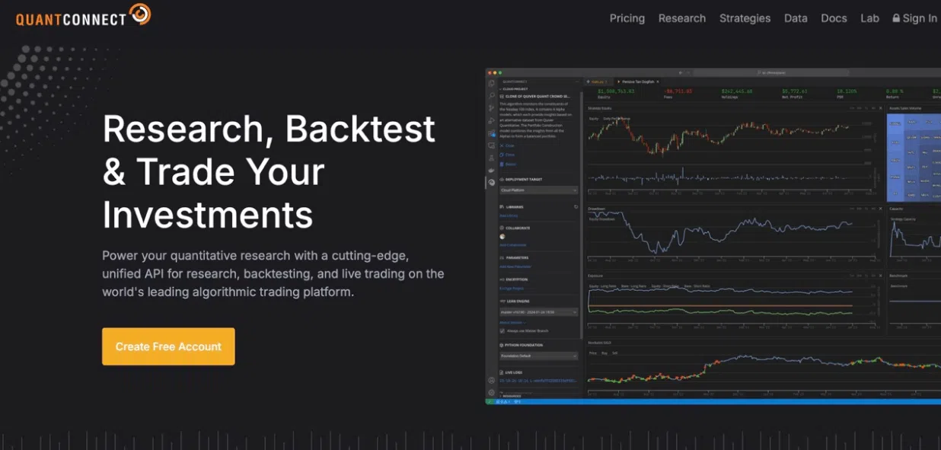Open the master version dropdown under Lean Engine

[538, 311]
